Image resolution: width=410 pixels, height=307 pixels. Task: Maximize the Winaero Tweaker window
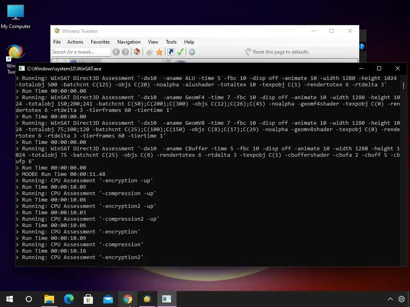[332, 31]
